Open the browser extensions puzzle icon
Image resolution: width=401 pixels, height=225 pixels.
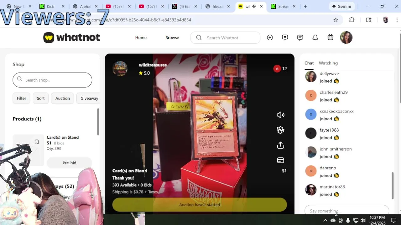point(352,20)
